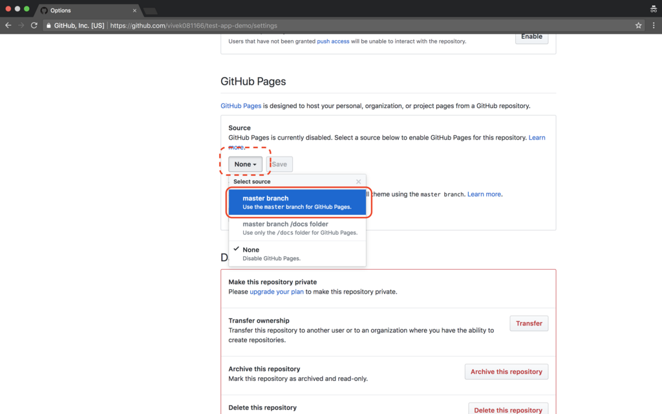Image resolution: width=662 pixels, height=414 pixels.
Task: Click Archive this repository button
Action: tap(507, 372)
